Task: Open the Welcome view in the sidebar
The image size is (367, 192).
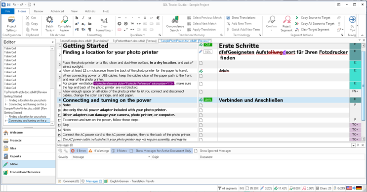Action: pyautogui.click(x=29, y=133)
